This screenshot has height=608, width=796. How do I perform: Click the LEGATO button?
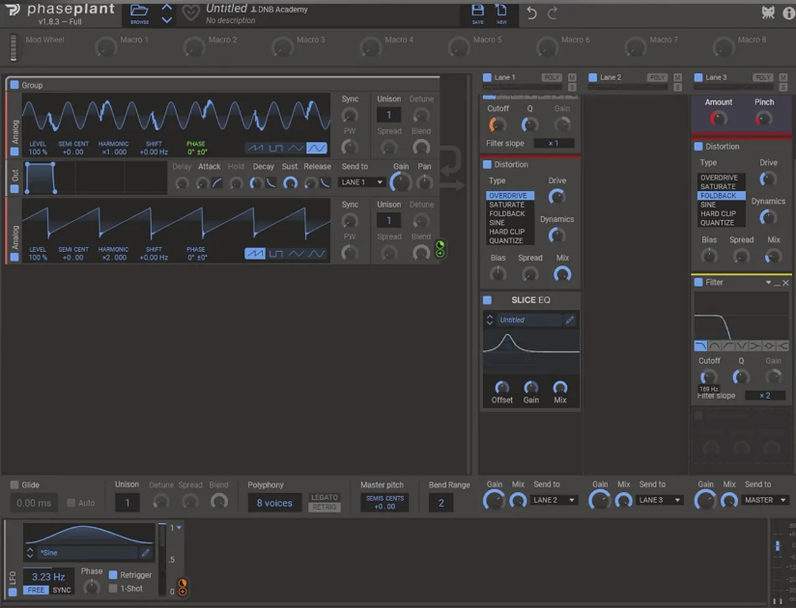coord(325,497)
